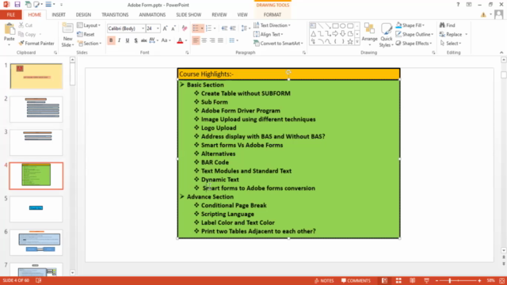Click Convert to SmartArt
507x285 pixels.
[278, 44]
